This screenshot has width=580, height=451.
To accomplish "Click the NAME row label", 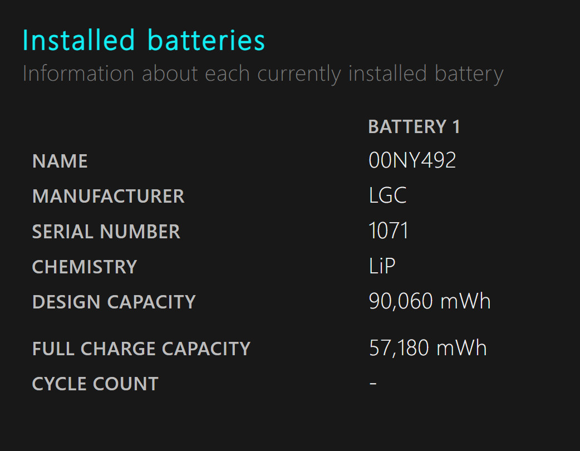I will coord(60,161).
